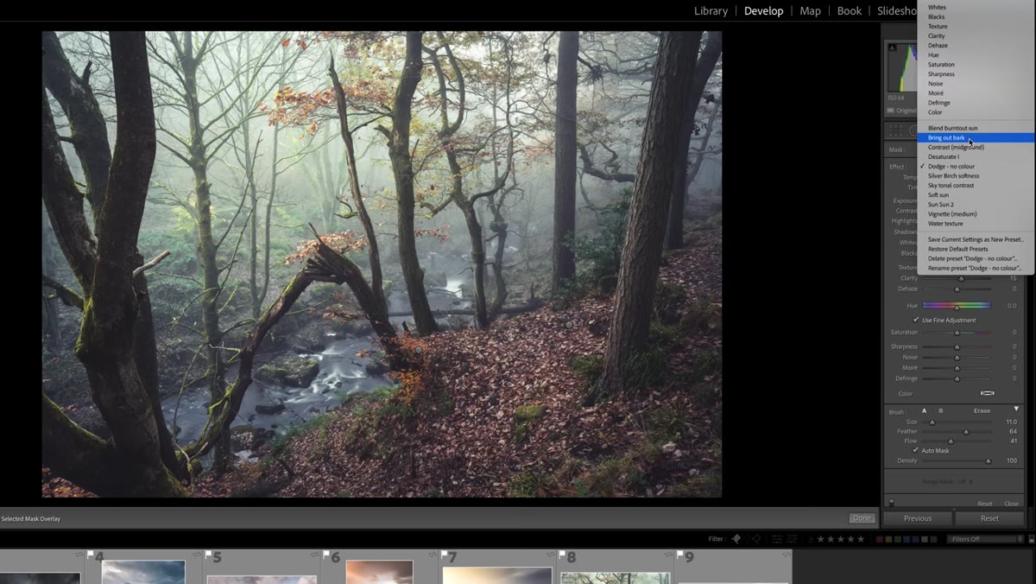Choose Sharpness in the preset list

976,73
